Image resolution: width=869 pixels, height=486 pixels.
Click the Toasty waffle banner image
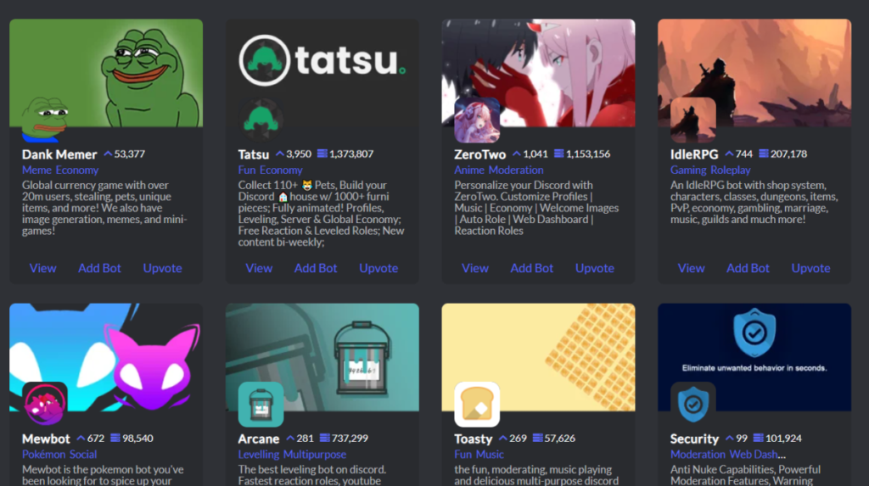pyautogui.click(x=538, y=357)
